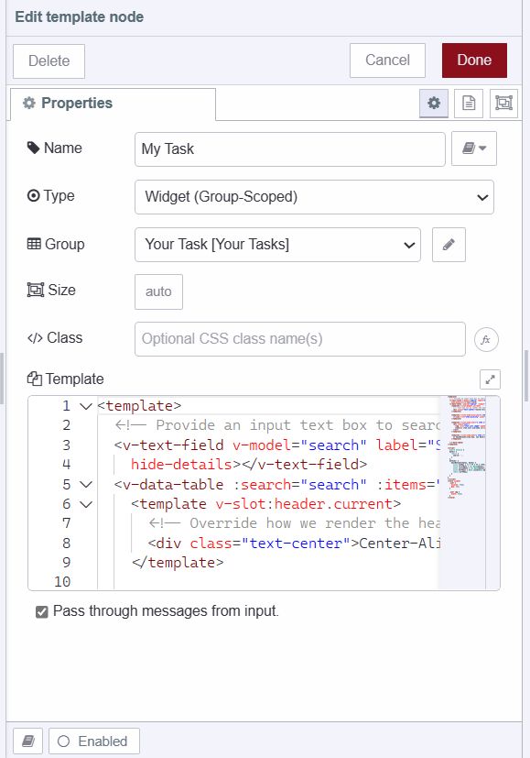The width and height of the screenshot is (530, 758).
Task: Edit the Your Tasks group with pencil icon
Action: coord(449,245)
